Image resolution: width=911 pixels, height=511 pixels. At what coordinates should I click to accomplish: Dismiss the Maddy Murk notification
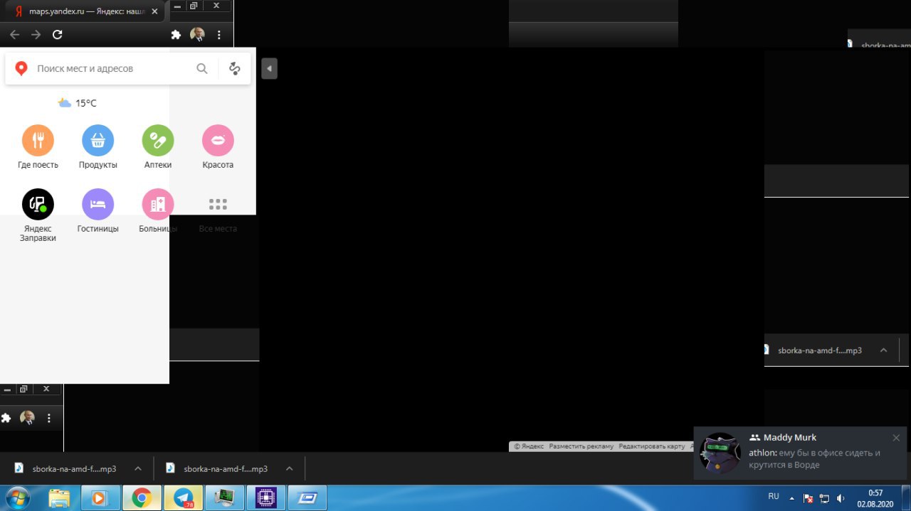coord(896,438)
